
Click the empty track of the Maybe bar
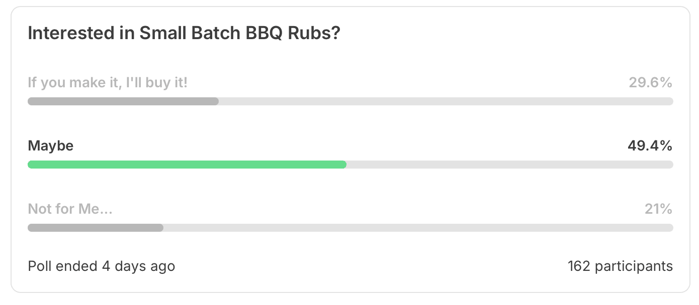point(510,165)
